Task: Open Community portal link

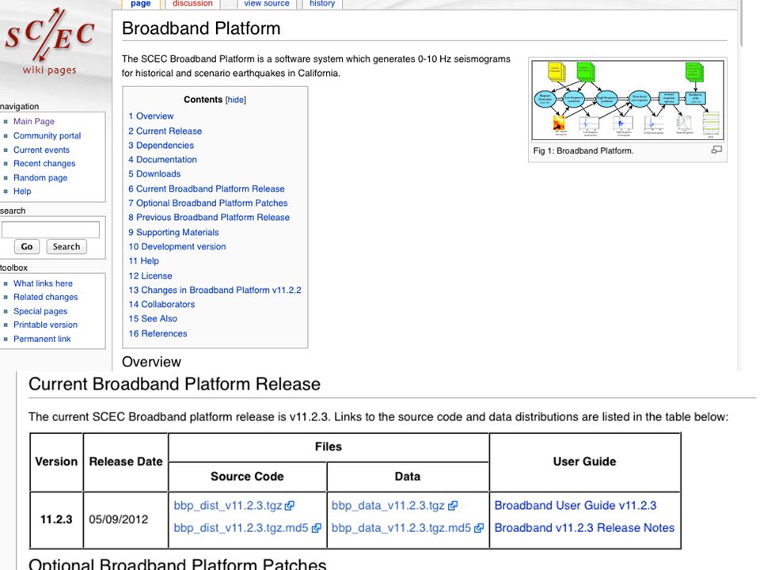Action: click(47, 135)
